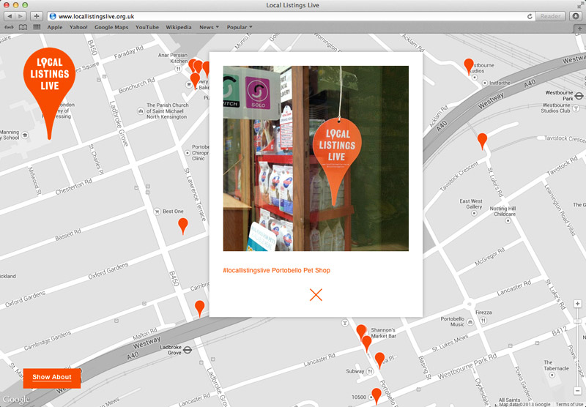Viewport: 586px width, 407px height.
Task: Close the photo popup with orange X
Action: (316, 294)
